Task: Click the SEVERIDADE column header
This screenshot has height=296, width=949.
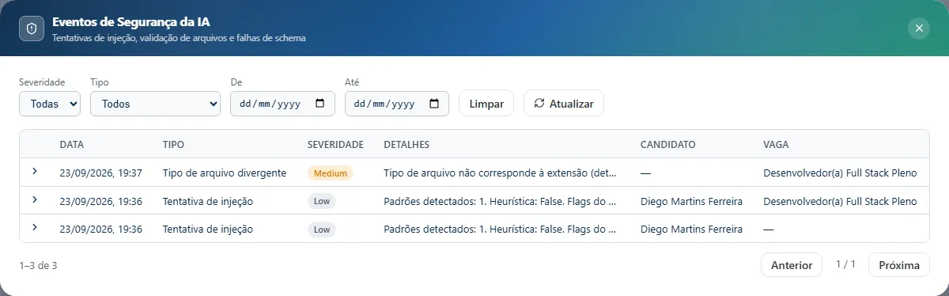Action: click(335, 145)
